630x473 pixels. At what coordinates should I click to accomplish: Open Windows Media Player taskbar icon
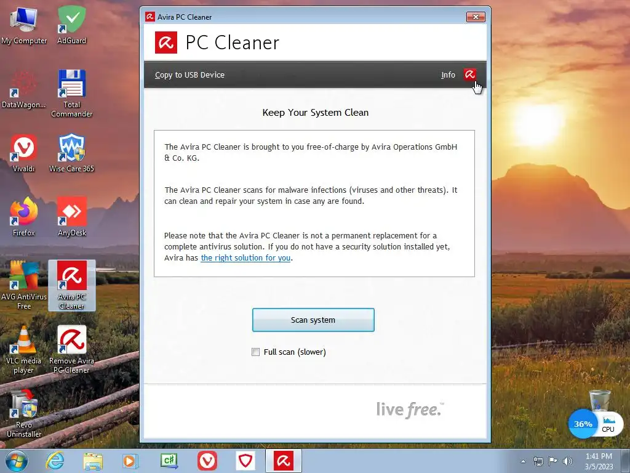point(130,461)
